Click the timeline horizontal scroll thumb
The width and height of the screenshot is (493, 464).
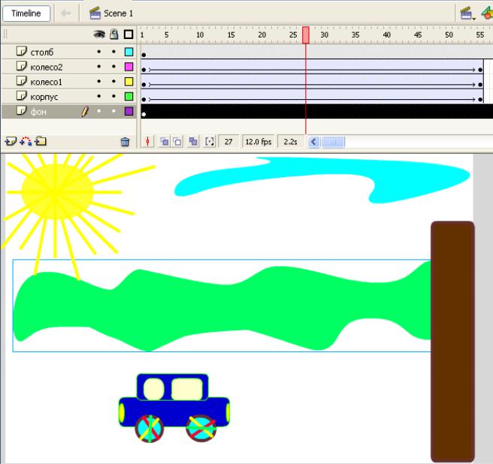point(333,142)
